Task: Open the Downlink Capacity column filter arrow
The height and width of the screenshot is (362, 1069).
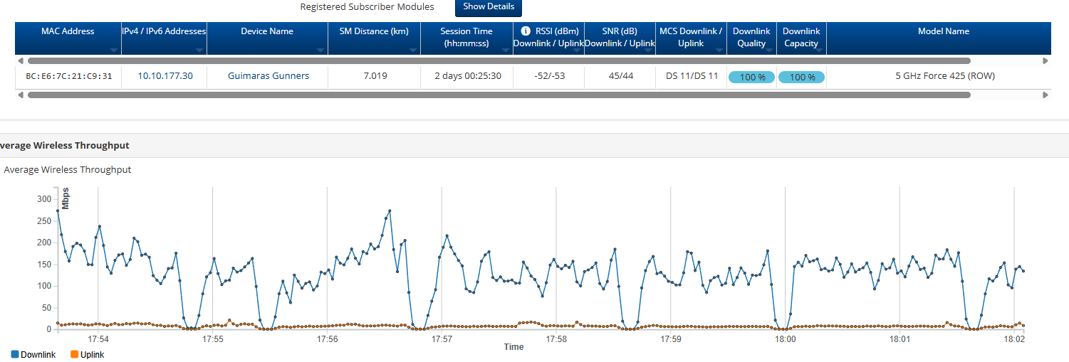Action: pos(819,50)
